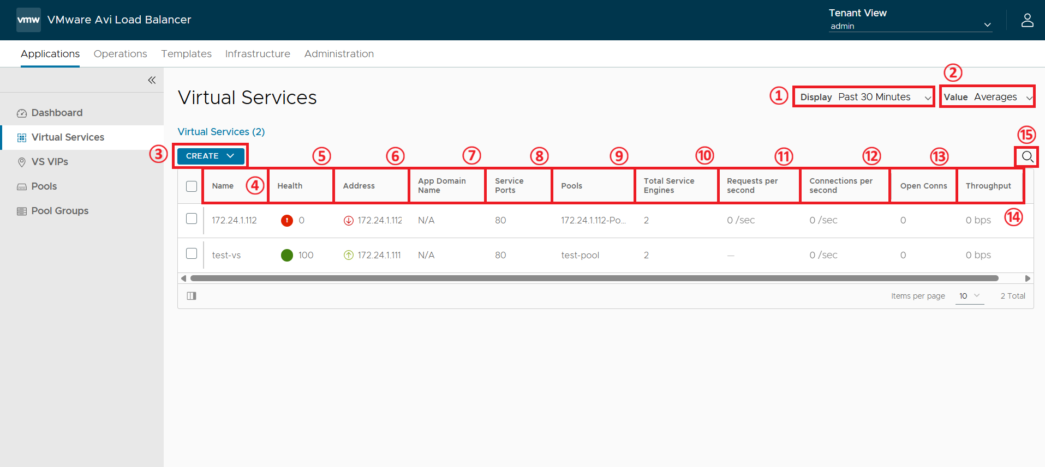
Task: Click red health alert icon for 172.24.1.112
Action: point(286,220)
